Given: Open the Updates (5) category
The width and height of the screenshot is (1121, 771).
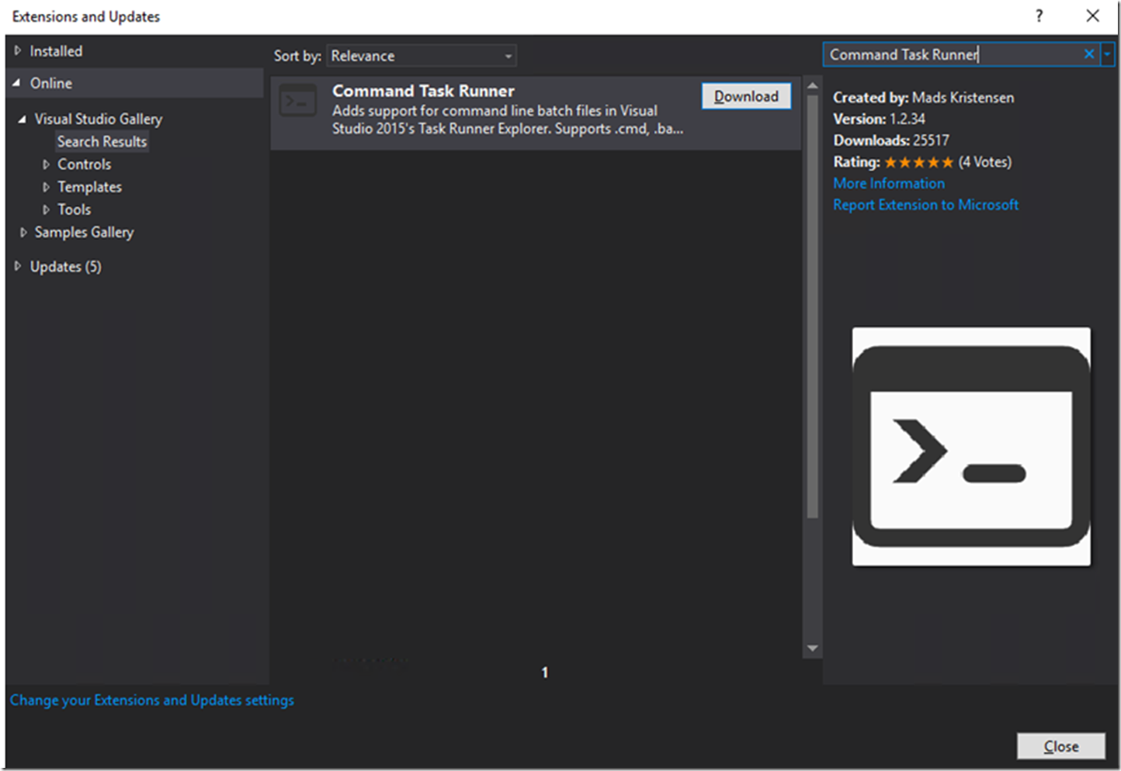Looking at the screenshot, I should [x=66, y=266].
